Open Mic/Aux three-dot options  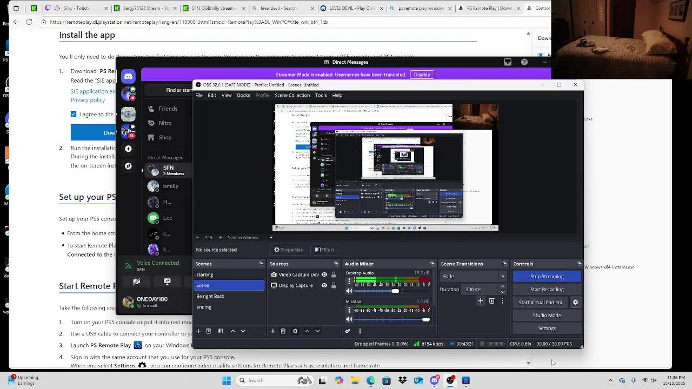[x=349, y=310]
